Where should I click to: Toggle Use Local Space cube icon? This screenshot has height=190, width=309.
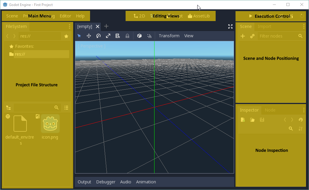[x=139, y=36]
